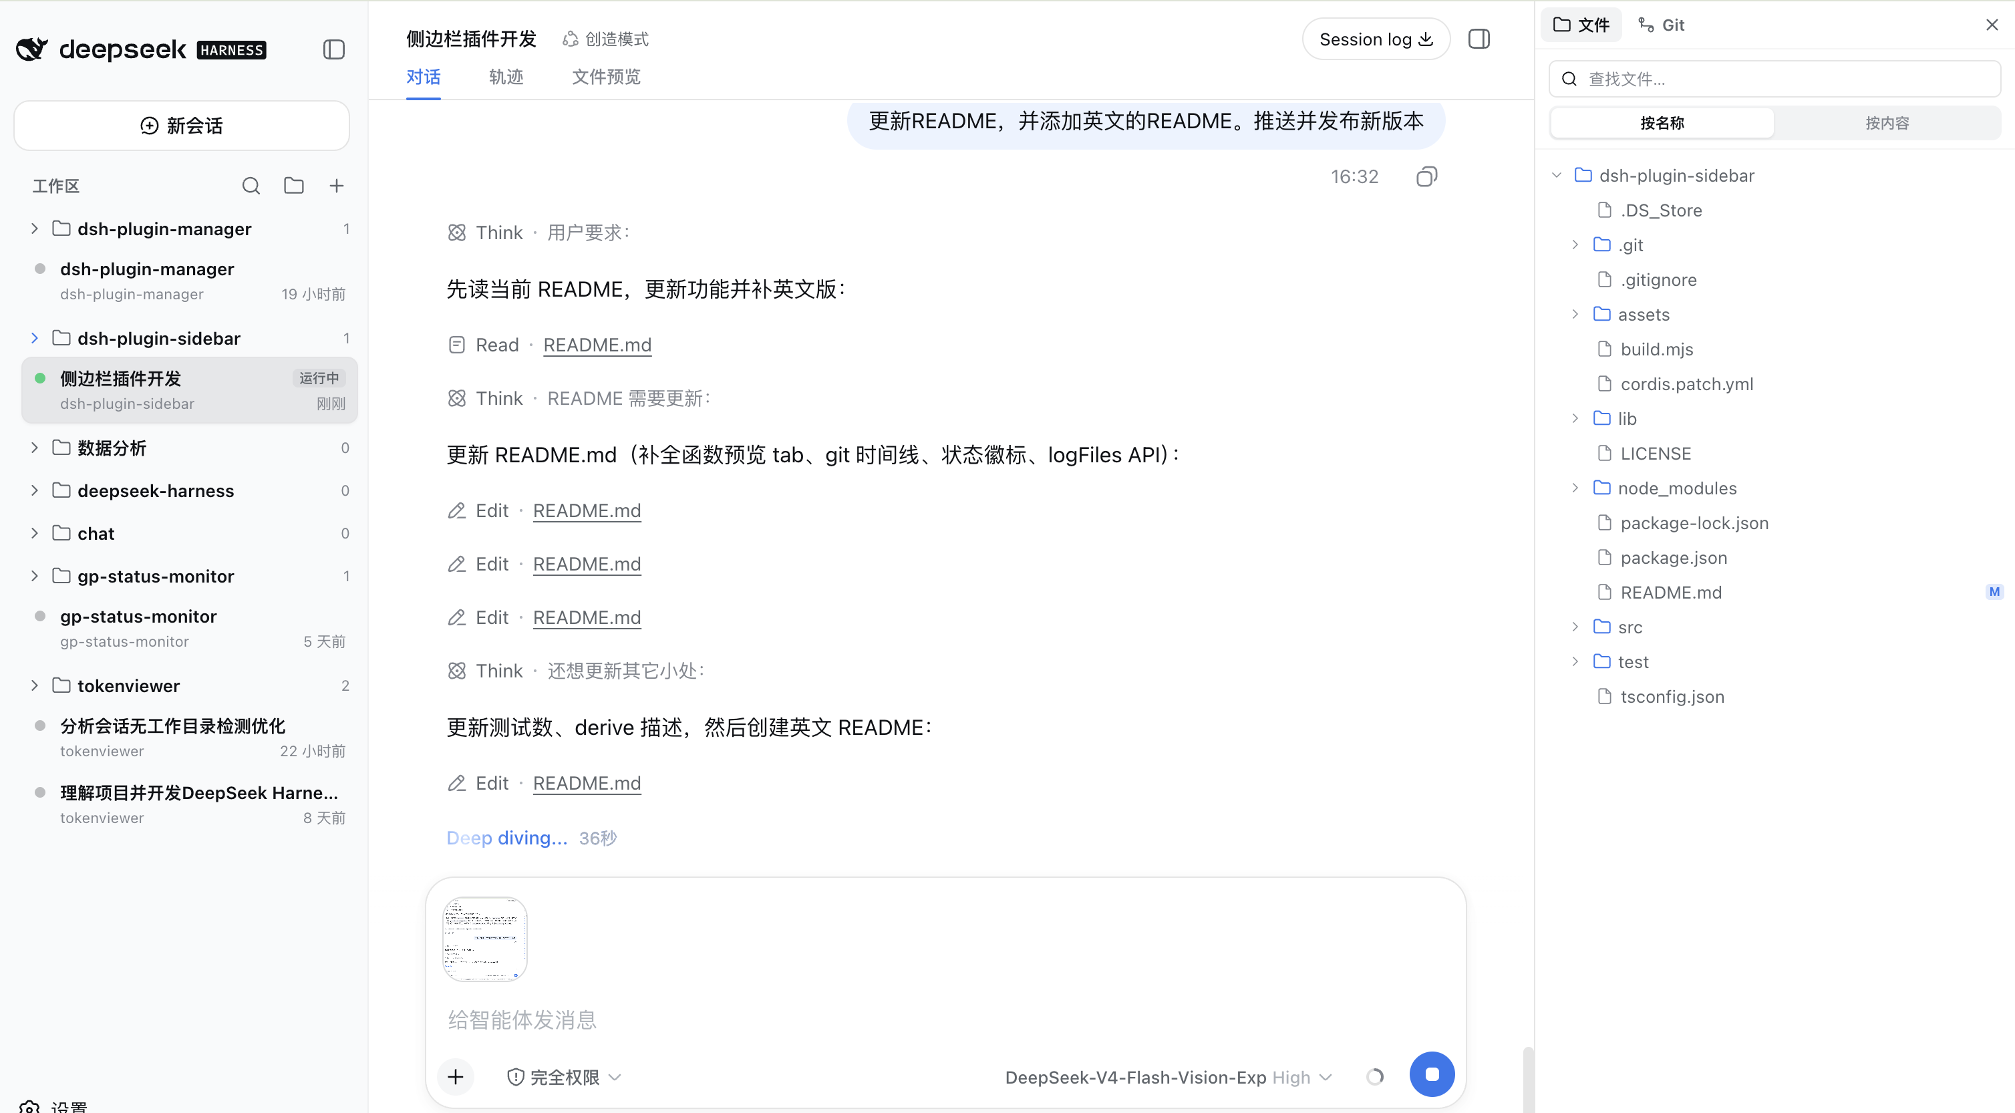2015x1113 pixels.
Task: Select 按内容 search mode
Action: click(1887, 123)
